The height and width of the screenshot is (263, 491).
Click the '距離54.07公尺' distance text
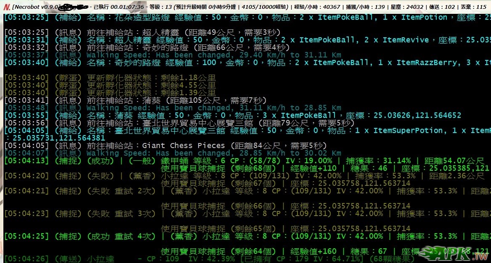tap(454, 161)
